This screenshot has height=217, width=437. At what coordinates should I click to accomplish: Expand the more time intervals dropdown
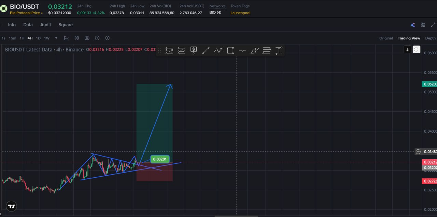[x=56, y=38]
